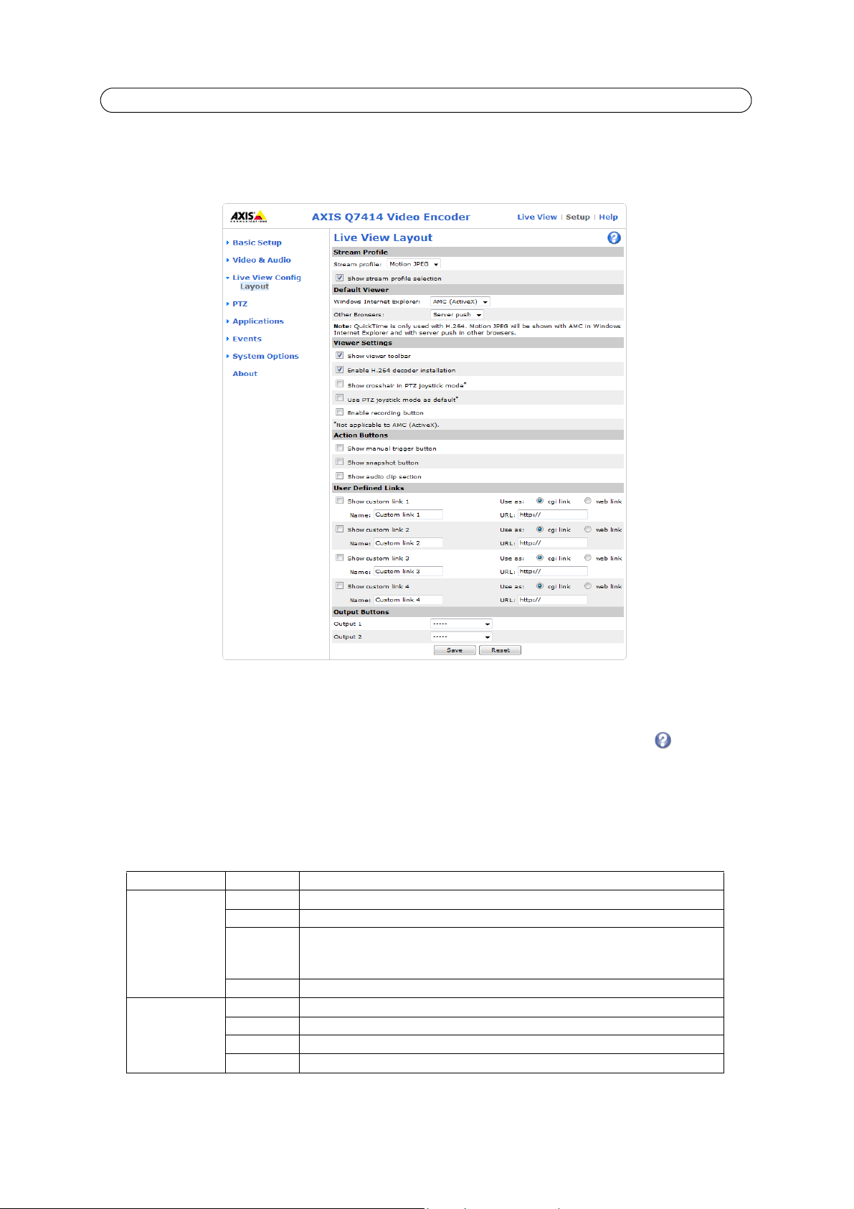Open the Live View link
Image resolution: width=854 pixels, height=1209 pixels.
click(537, 217)
